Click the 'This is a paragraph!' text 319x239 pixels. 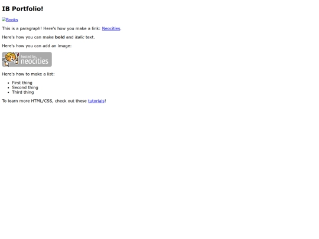coord(22,28)
